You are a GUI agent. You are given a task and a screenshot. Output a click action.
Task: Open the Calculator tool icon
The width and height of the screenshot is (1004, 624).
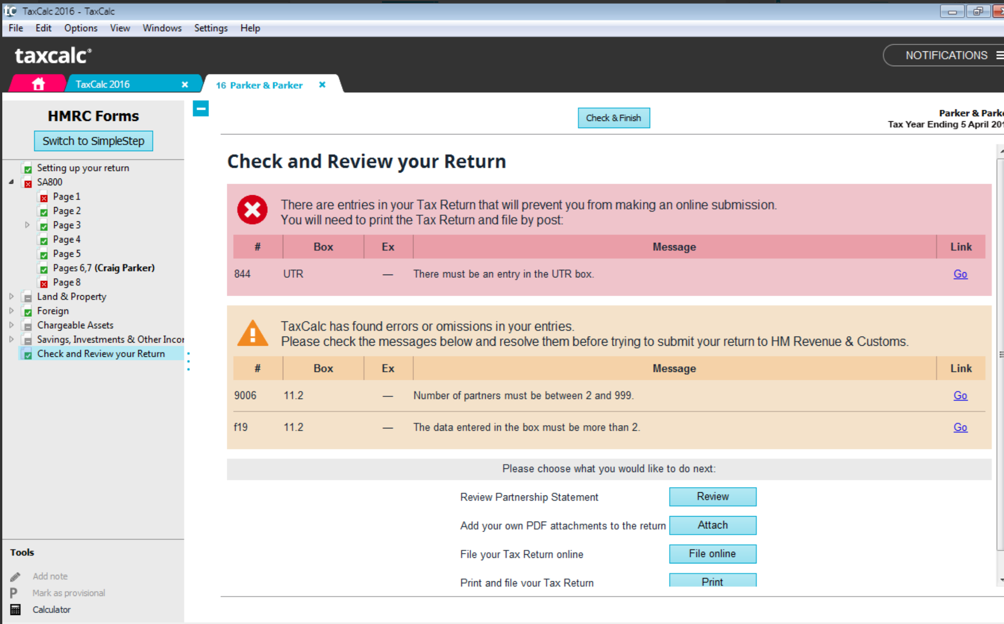pyautogui.click(x=15, y=610)
